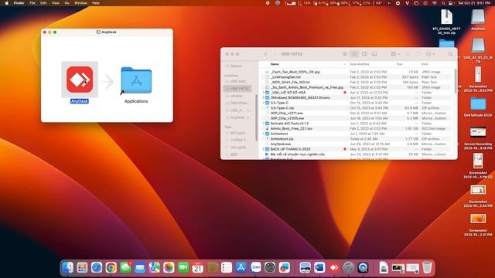Expand the Activate.AIO.Tools.v3.1.3 folder

coord(264,124)
